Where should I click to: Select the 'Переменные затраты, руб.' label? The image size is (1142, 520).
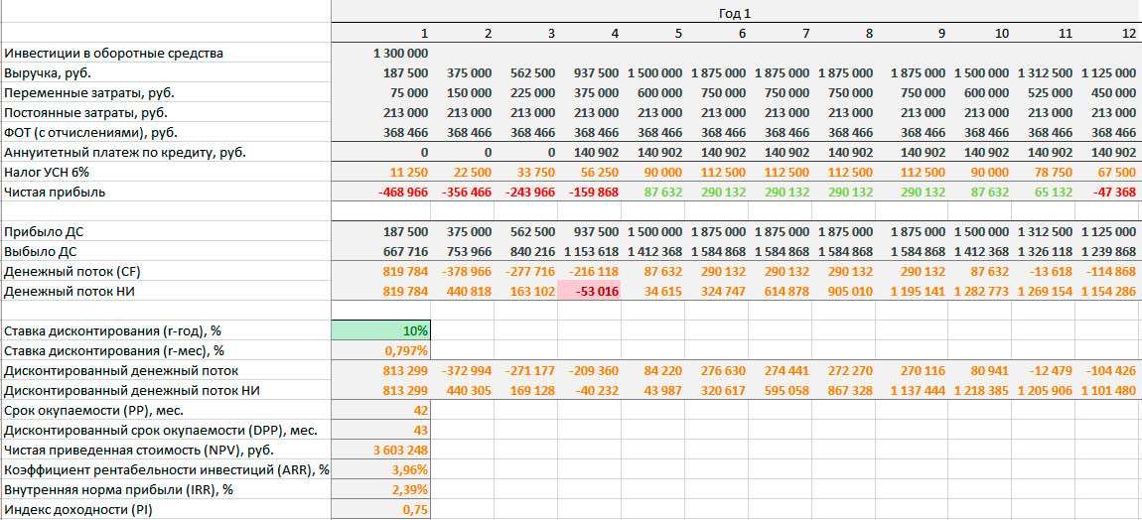88,93
